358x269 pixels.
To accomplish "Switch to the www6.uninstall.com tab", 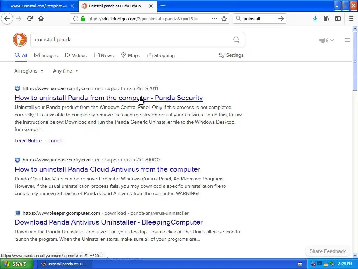I will 39,6.
